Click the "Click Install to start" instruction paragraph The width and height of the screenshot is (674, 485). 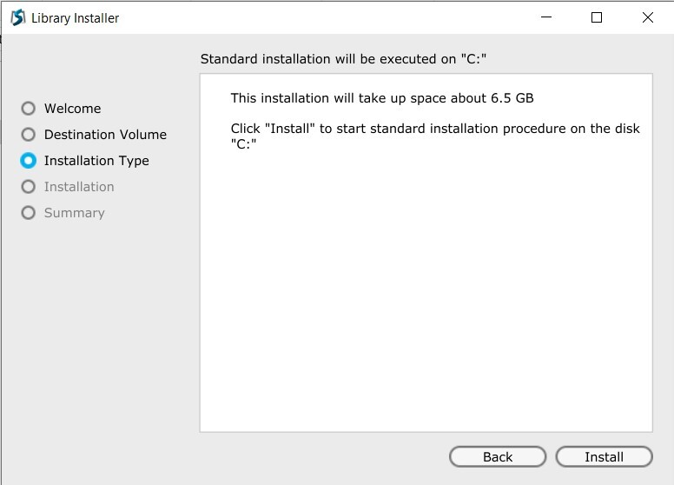click(435, 136)
